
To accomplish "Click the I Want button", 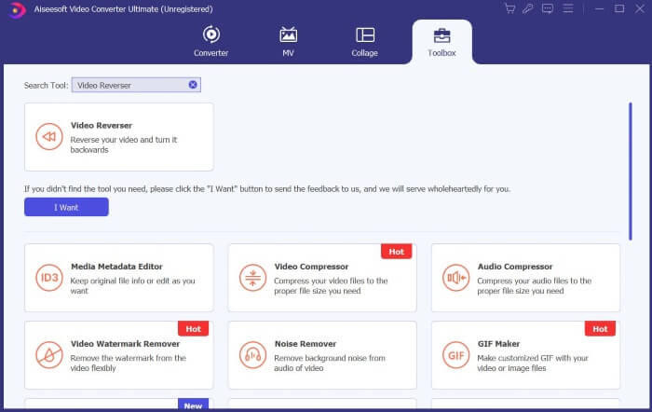I will coord(66,207).
